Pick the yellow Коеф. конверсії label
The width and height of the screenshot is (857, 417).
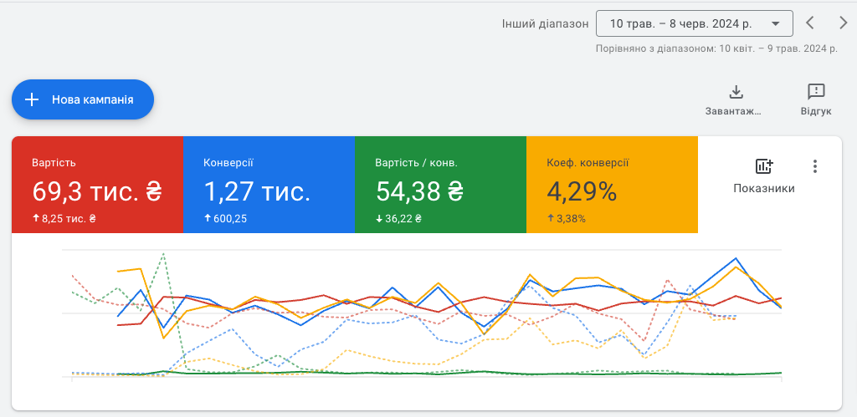[588, 162]
